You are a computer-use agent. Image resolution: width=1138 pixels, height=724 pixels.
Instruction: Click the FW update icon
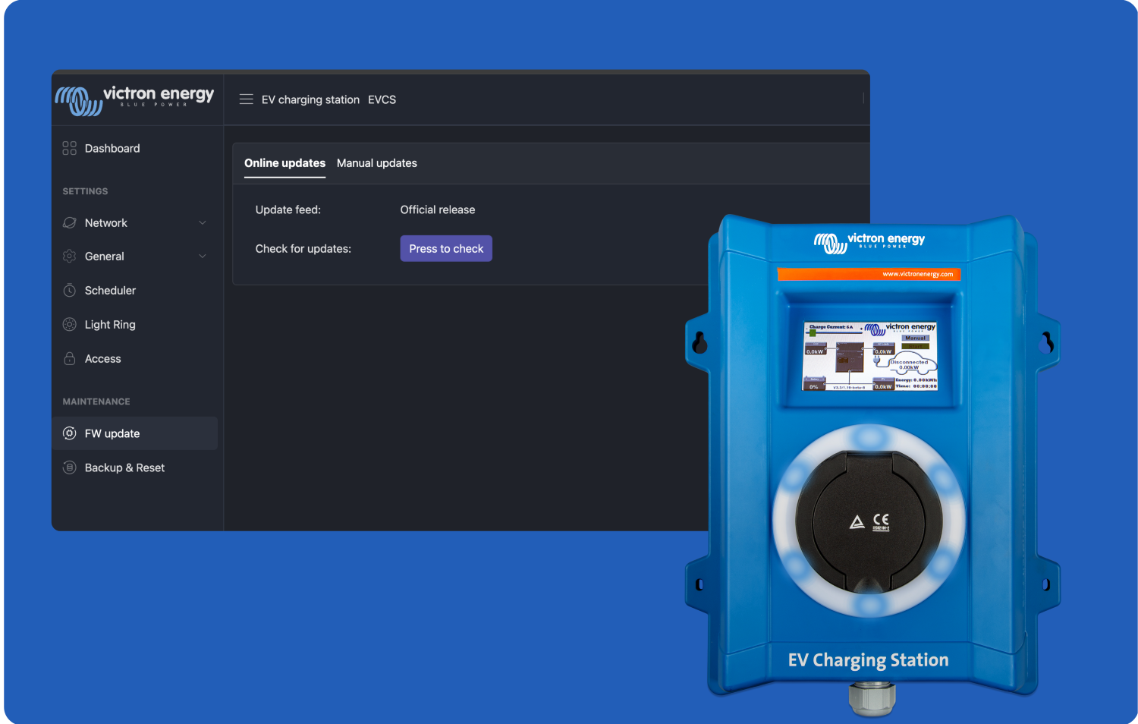coord(70,433)
